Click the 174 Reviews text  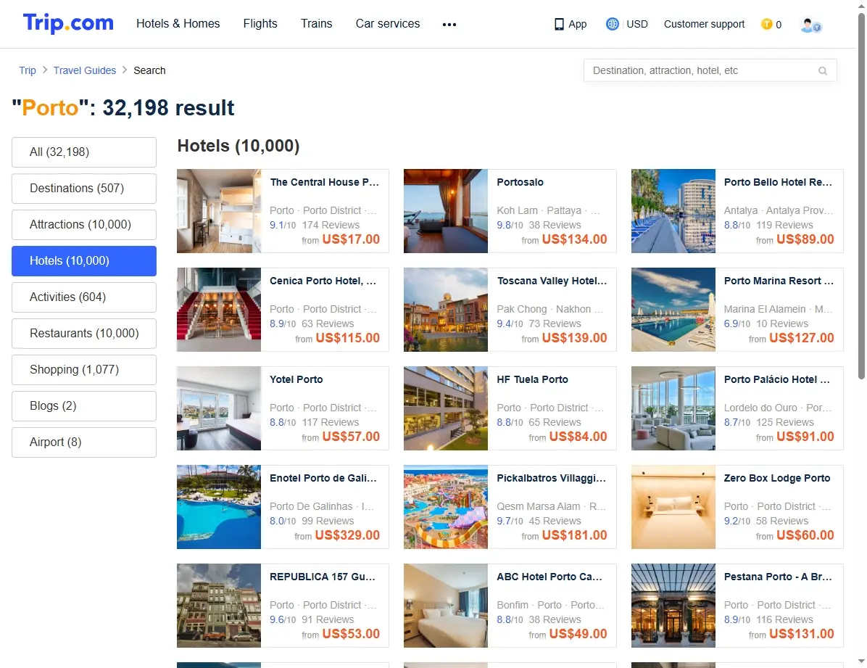(331, 225)
